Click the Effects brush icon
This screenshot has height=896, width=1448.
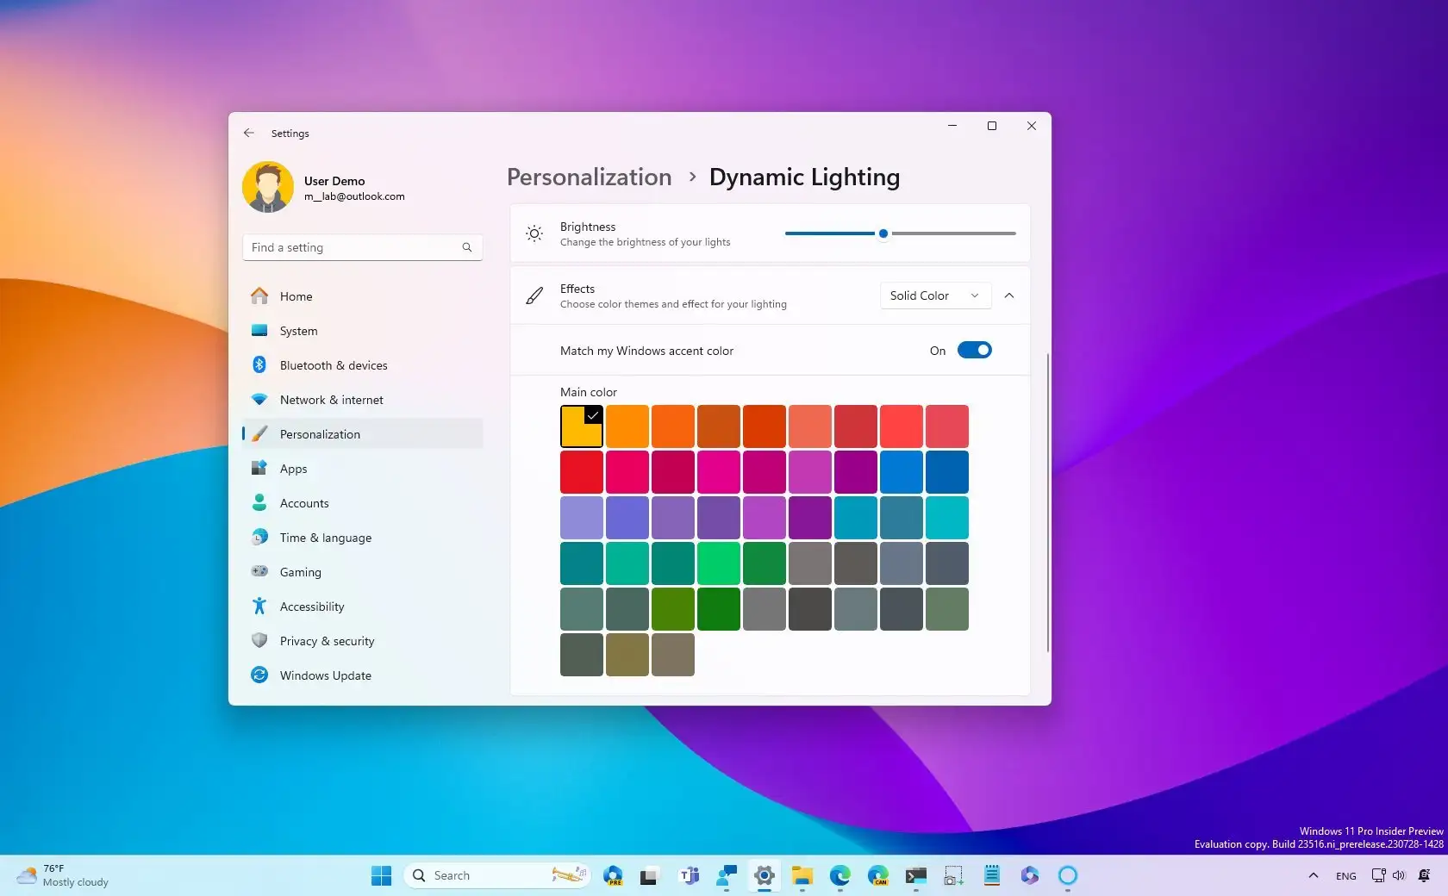click(534, 296)
